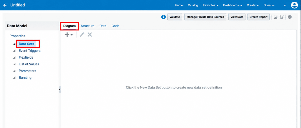Click the Untitled title text
301x128 pixels.
(18, 5)
